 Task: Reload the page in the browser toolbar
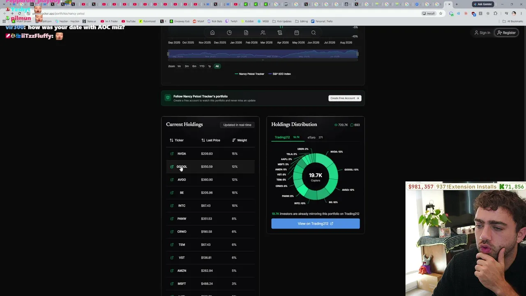click(19, 13)
